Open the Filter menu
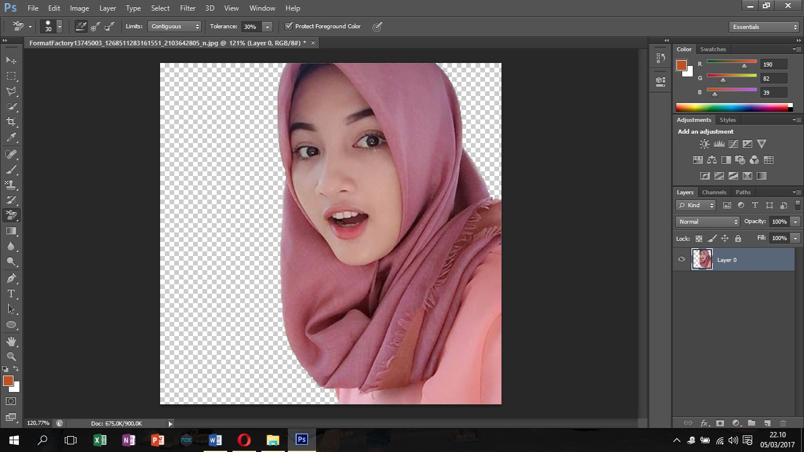This screenshot has height=452, width=804. (187, 8)
